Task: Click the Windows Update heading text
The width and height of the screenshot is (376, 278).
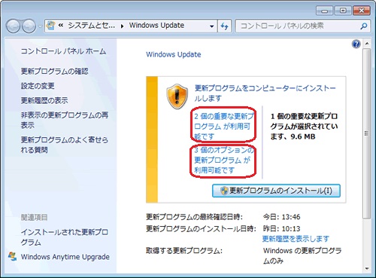Action: [x=174, y=54]
